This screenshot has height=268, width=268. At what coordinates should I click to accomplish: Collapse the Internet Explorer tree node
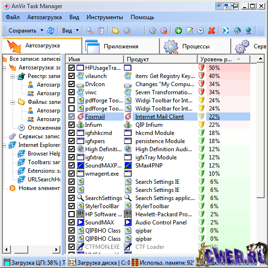tap(4, 145)
